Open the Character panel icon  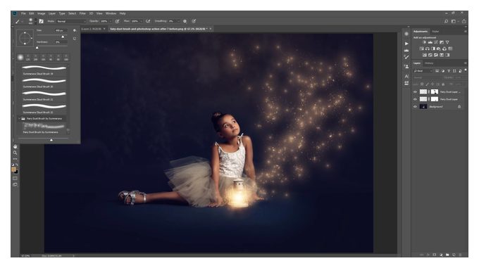pos(406,76)
